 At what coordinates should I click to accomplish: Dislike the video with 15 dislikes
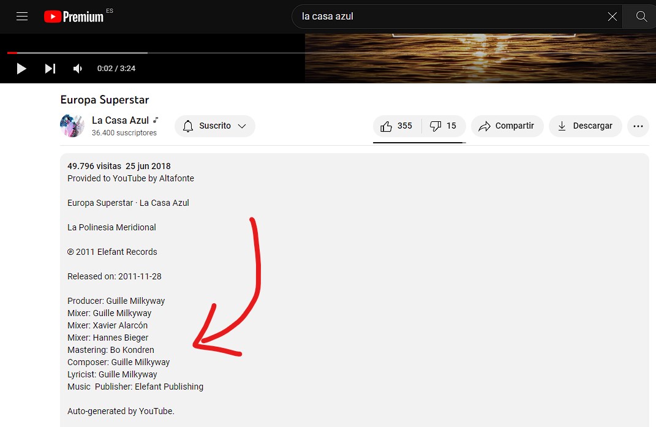click(443, 126)
